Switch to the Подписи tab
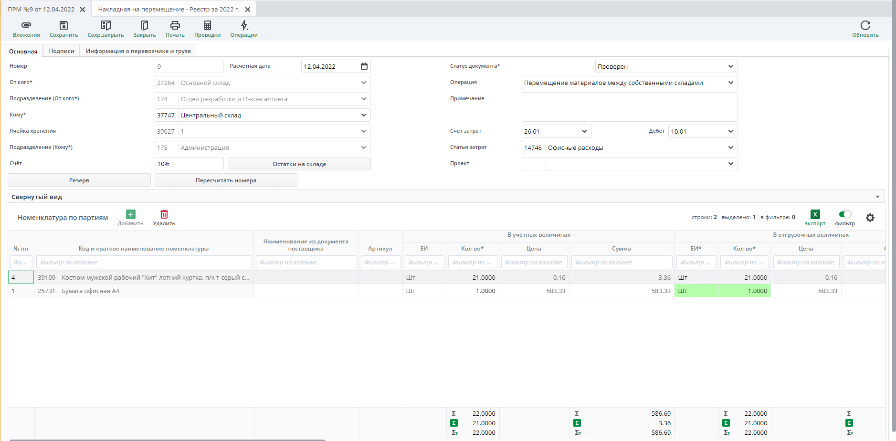This screenshot has height=441, width=896. click(x=62, y=51)
